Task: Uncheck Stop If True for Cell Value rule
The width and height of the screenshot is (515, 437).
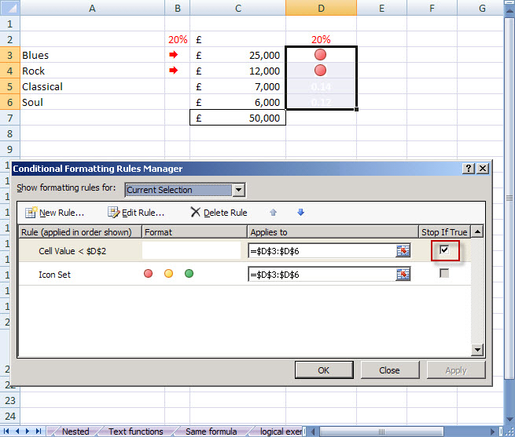Action: [x=445, y=250]
